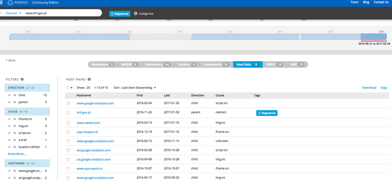Include the script.src cause filter
The height and width of the screenshot is (181, 392).
coord(9,133)
